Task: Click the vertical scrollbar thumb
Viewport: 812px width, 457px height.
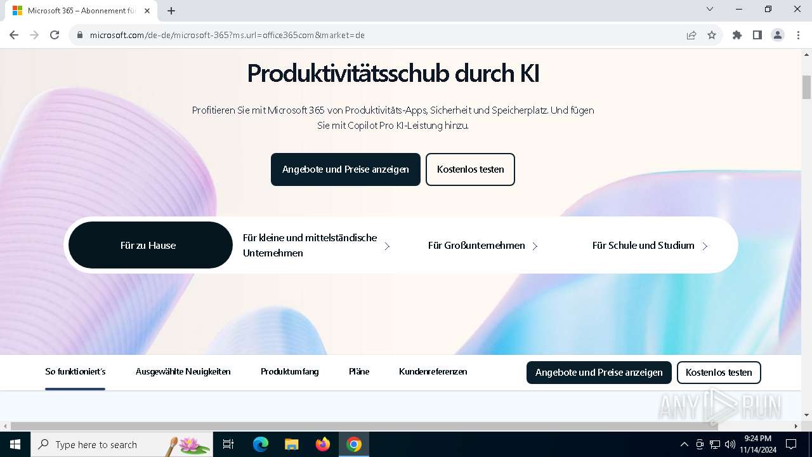Action: (x=806, y=86)
